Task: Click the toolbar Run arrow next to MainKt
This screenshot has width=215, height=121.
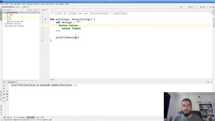Action: pos(198,7)
